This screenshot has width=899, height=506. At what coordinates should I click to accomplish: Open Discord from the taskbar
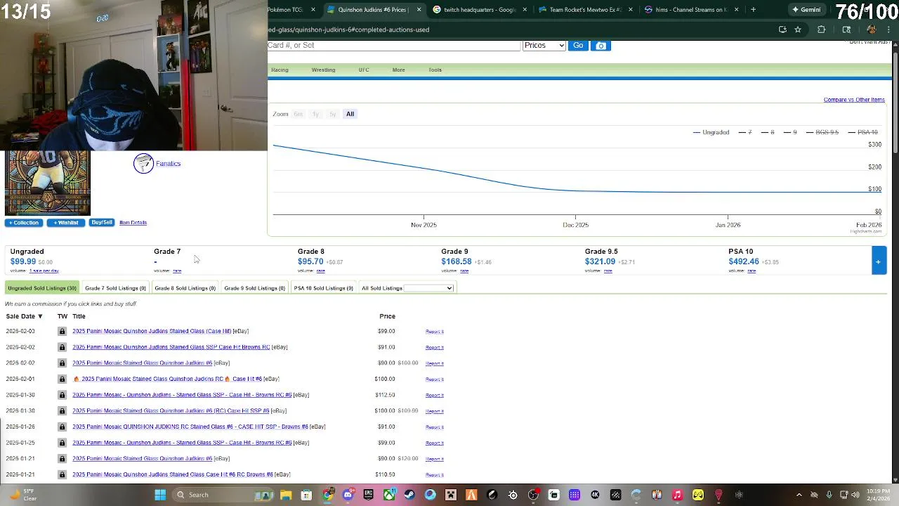[348, 495]
